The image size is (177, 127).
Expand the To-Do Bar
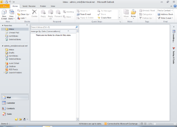tap(174, 27)
